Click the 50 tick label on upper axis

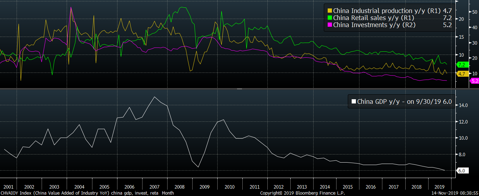click(x=474, y=12)
